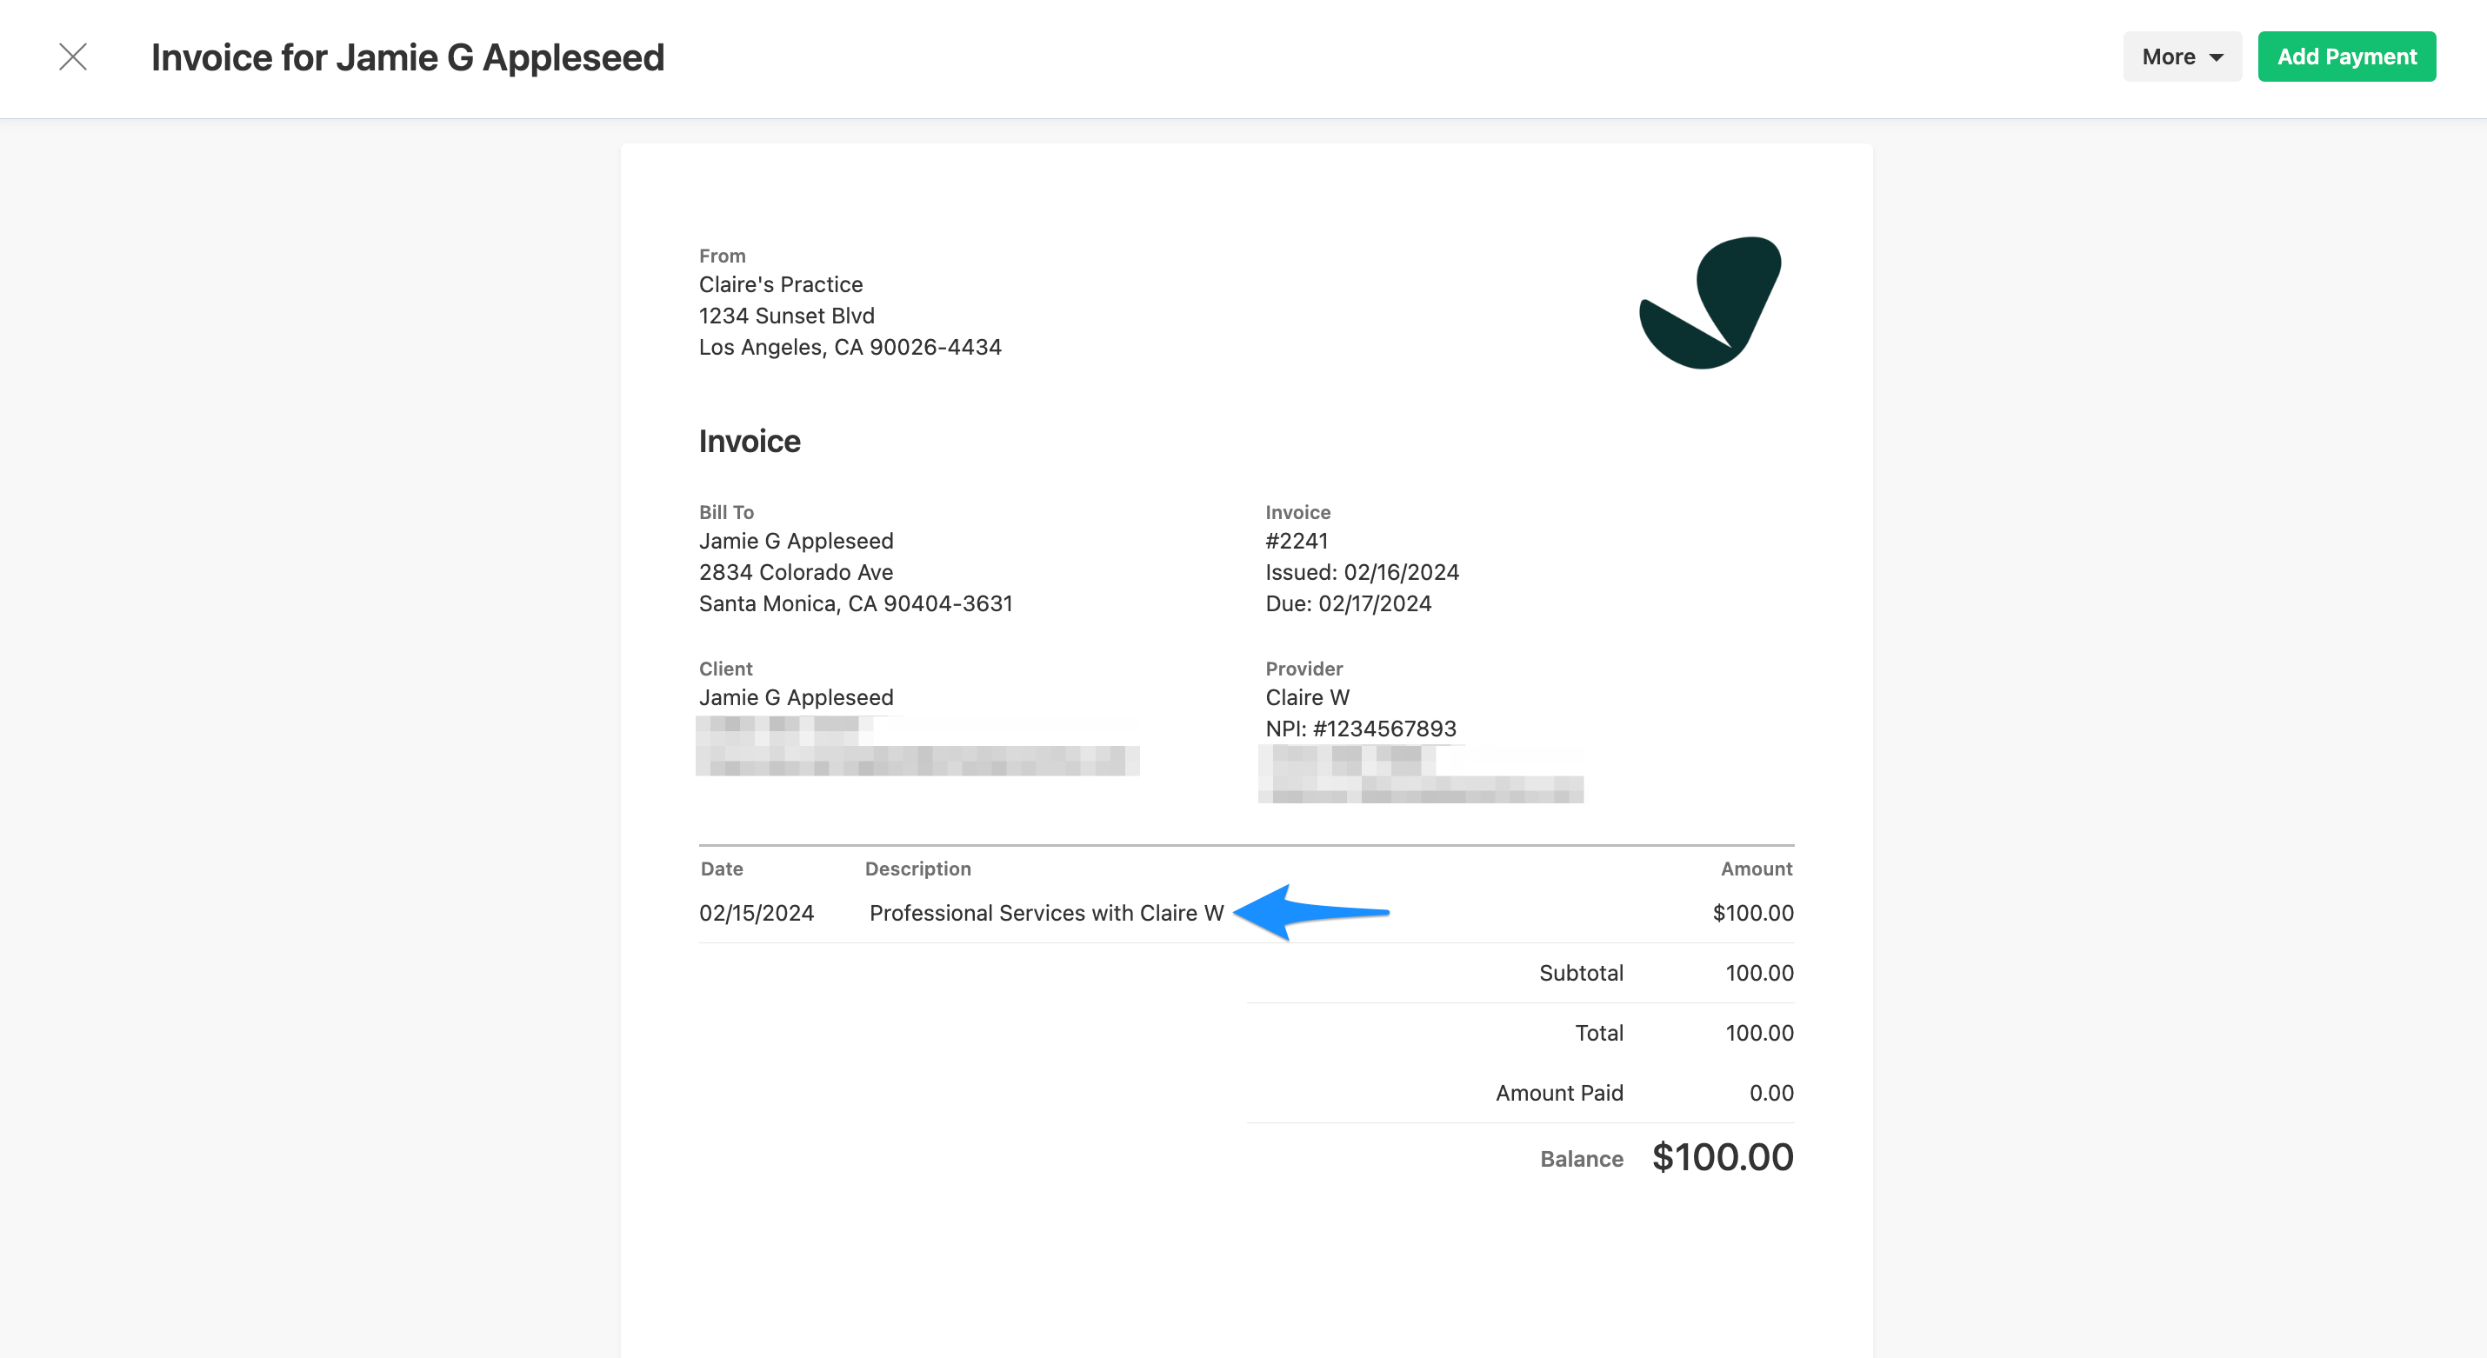Click 'Professional Services with Claire W' description

click(1045, 913)
